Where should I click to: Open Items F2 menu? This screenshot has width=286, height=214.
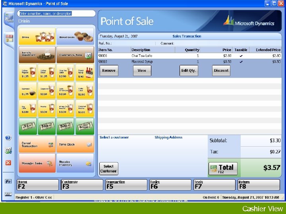[38, 185]
